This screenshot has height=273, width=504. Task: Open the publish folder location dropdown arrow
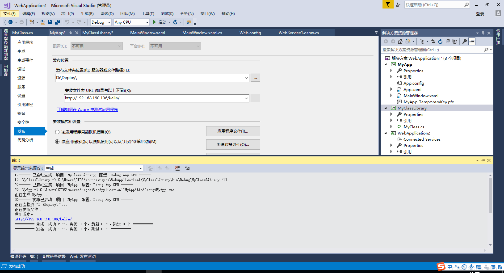[246, 78]
